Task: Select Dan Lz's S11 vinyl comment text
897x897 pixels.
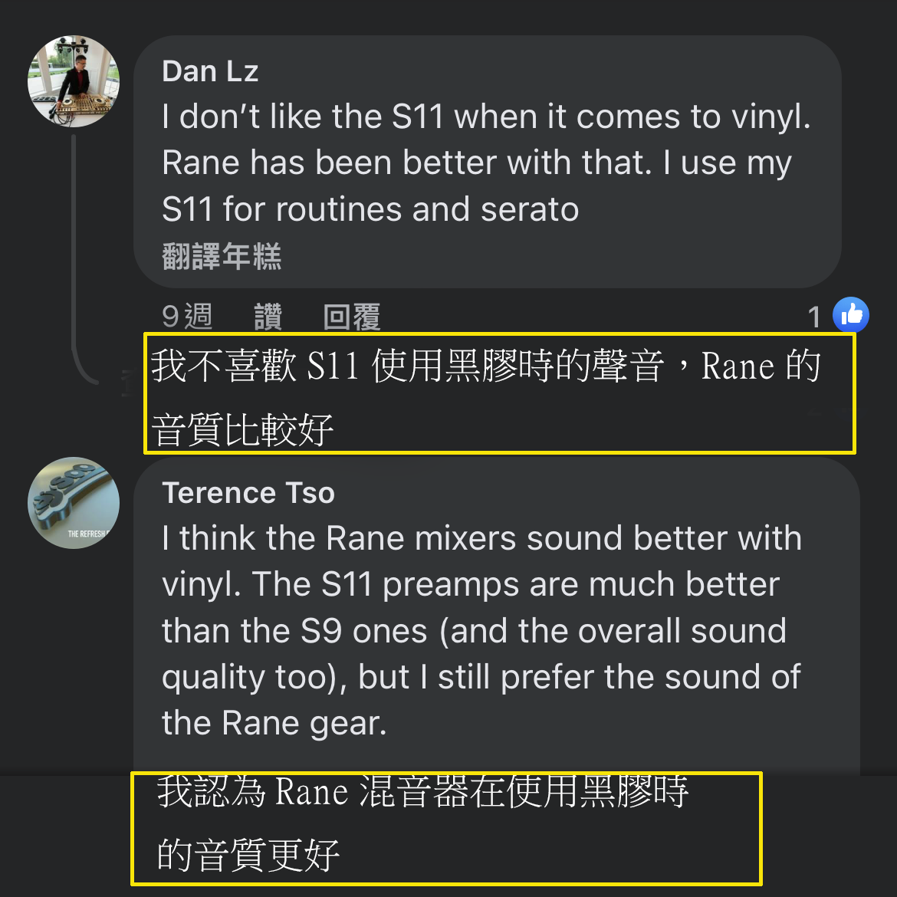Action: click(486, 163)
